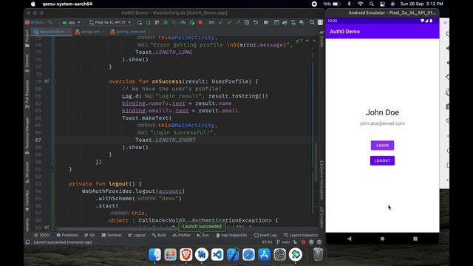Image resolution: width=473 pixels, height=266 pixels.
Task: Open the Favorites side panel
Action: (27, 200)
